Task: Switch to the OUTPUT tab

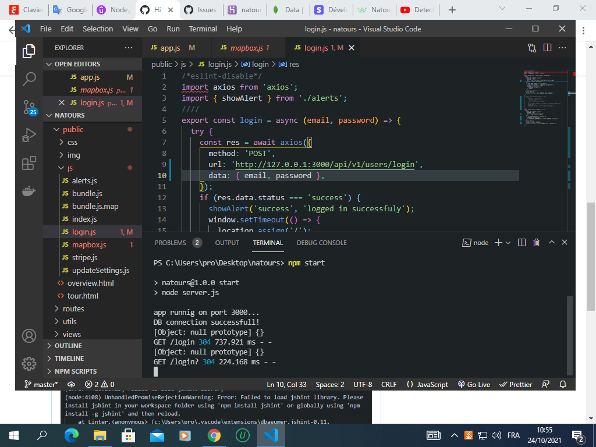Action: (227, 243)
